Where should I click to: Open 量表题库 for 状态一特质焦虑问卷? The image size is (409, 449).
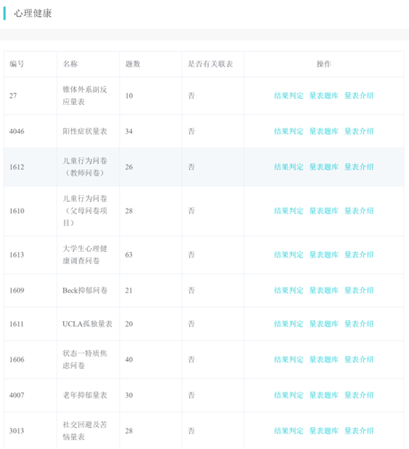click(x=324, y=359)
